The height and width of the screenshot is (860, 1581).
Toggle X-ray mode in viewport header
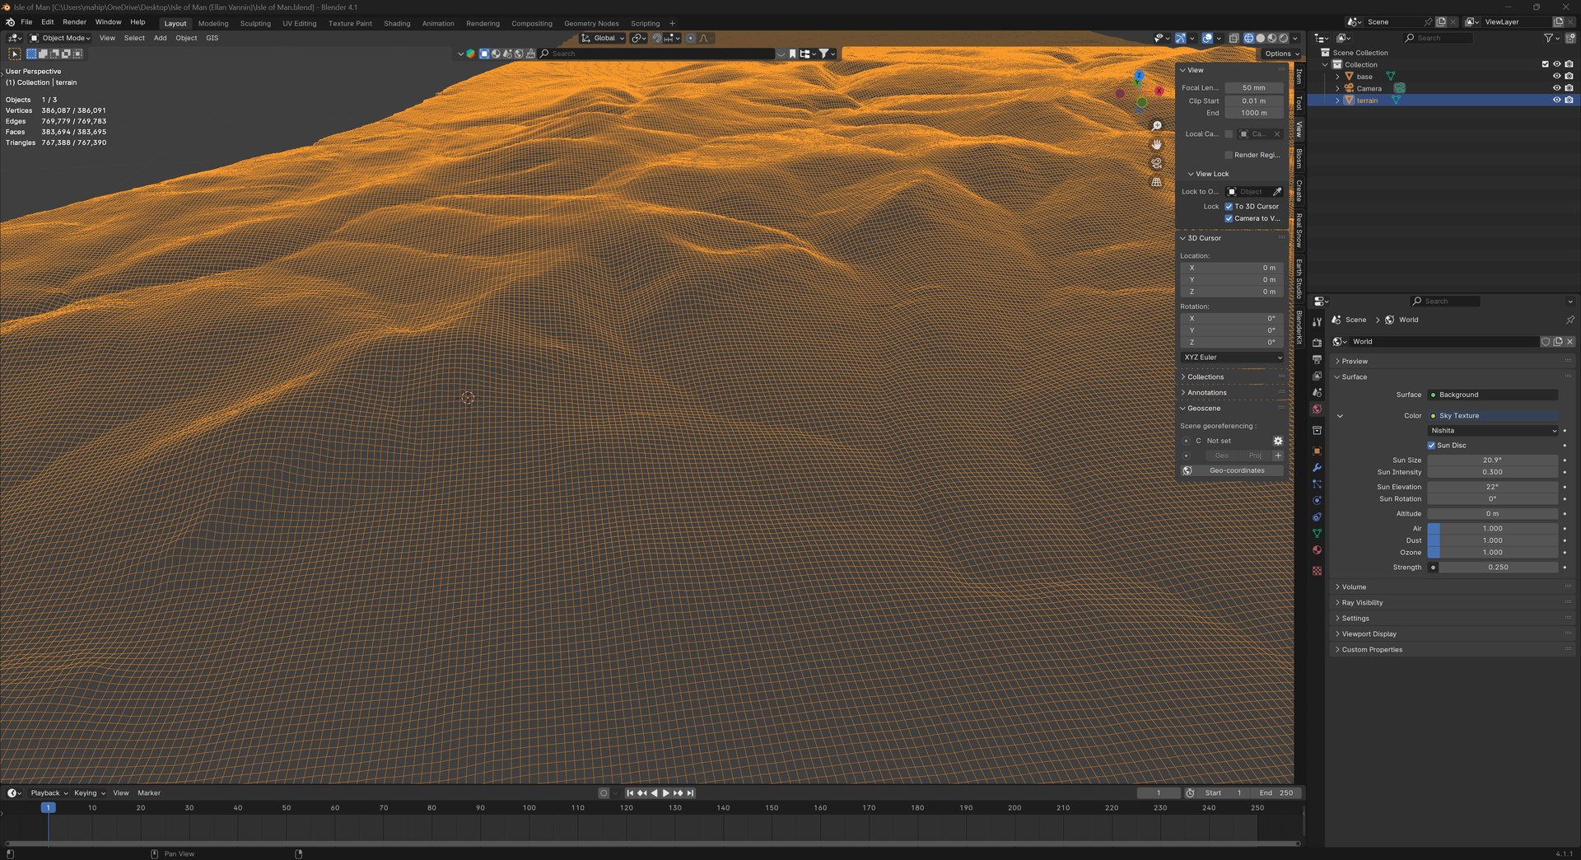click(x=1233, y=38)
